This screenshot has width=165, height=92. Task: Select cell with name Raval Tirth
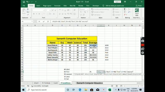point(53,52)
